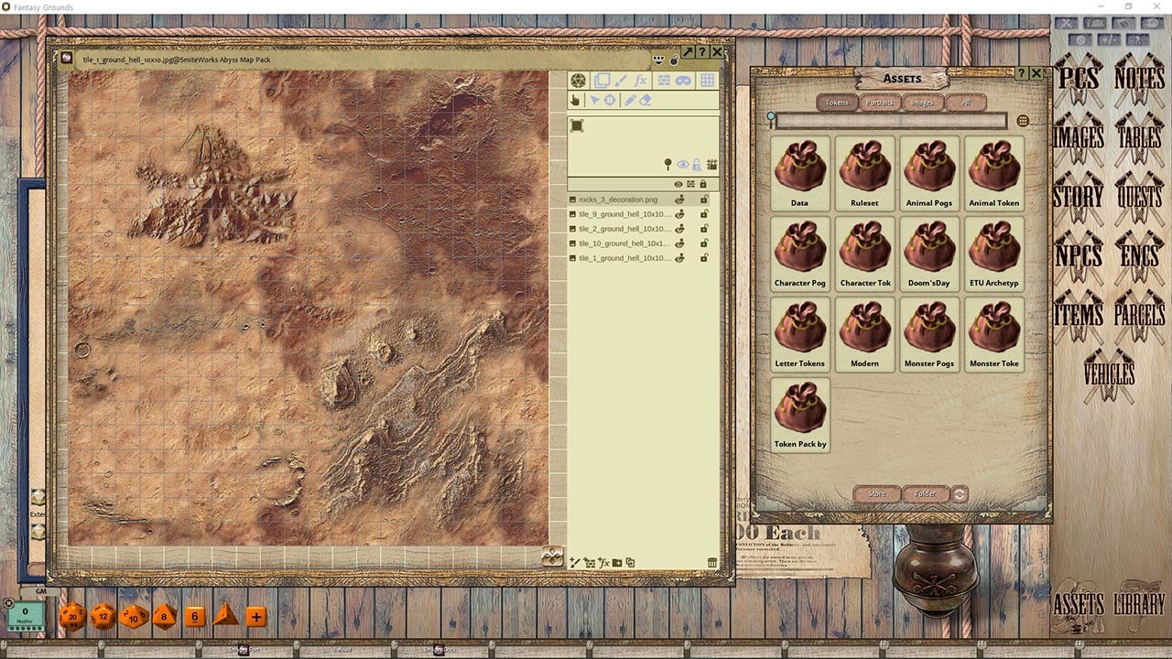Toggle visibility of rocks_3_decoration.png layer

[679, 200]
